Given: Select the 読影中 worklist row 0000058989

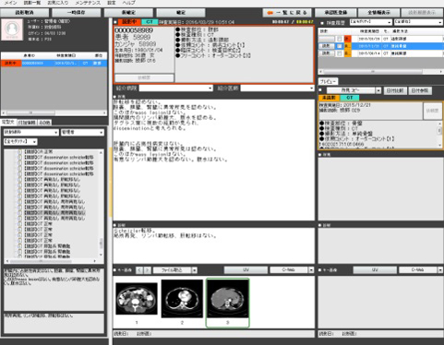Looking at the screenshot, I should (x=54, y=63).
